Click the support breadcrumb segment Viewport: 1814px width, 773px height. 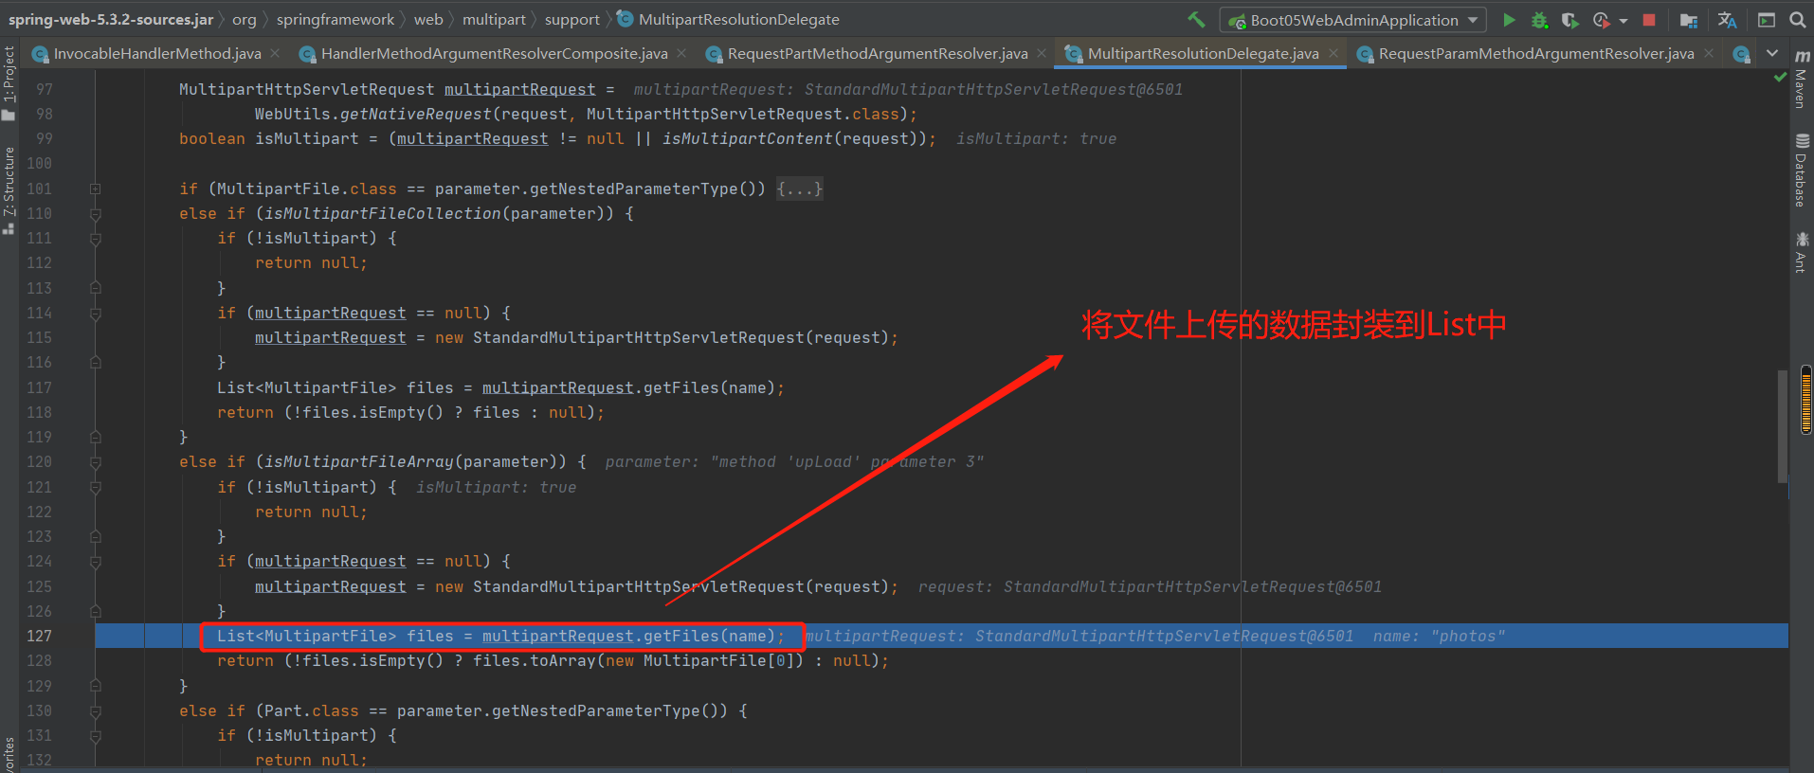click(x=572, y=19)
